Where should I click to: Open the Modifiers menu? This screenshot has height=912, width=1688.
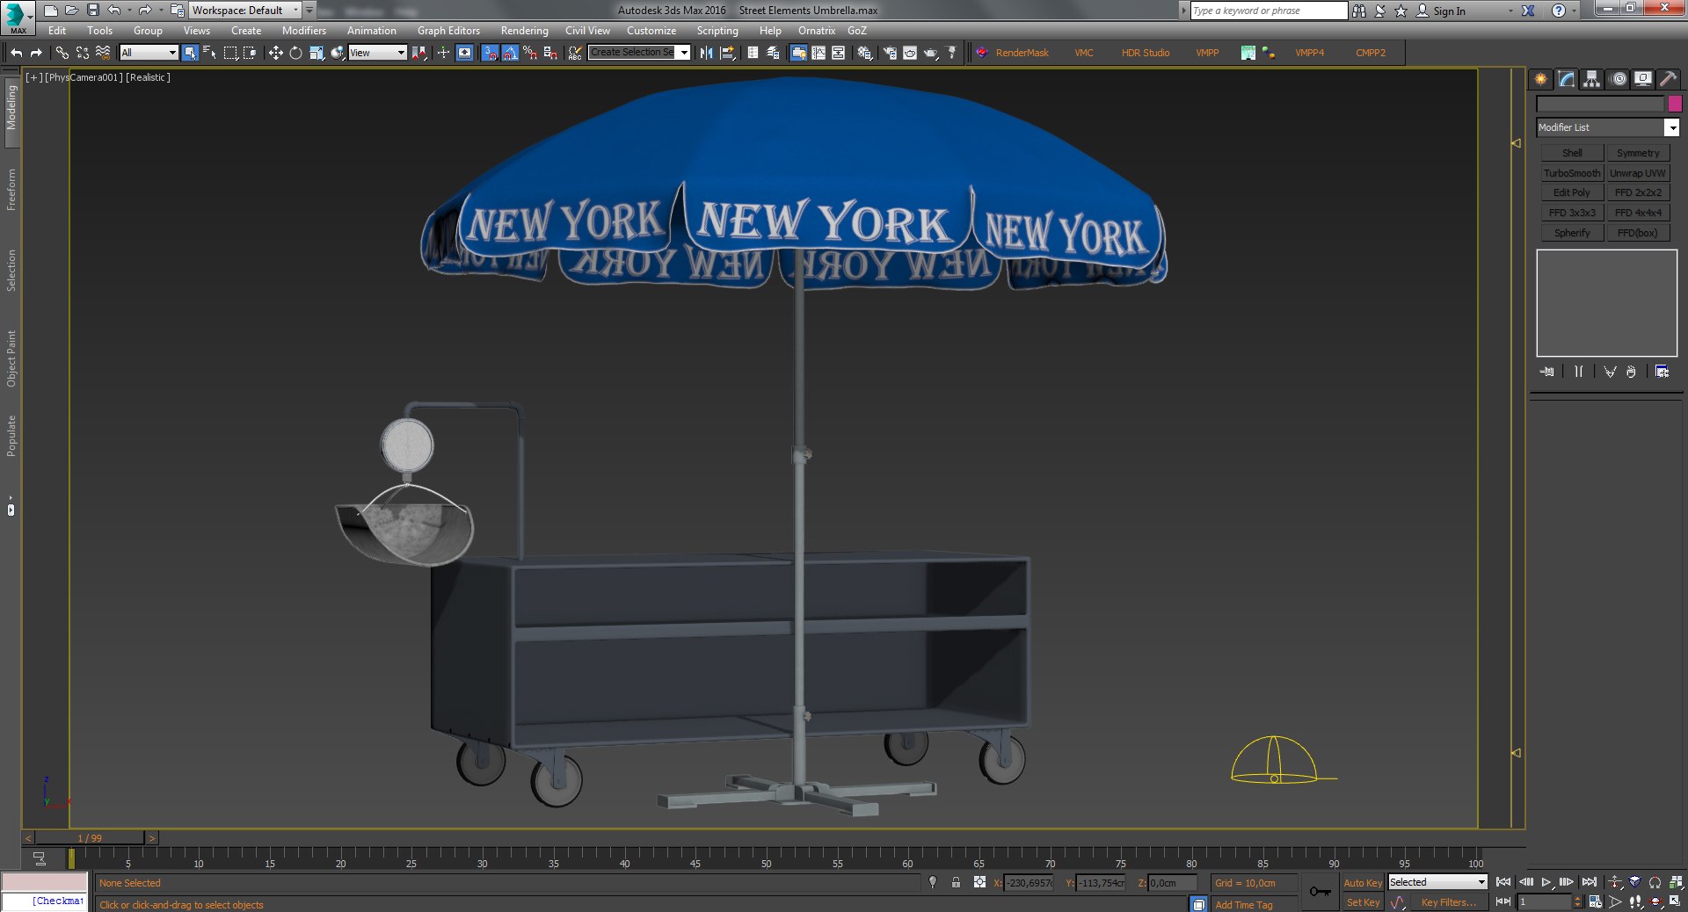(x=304, y=31)
